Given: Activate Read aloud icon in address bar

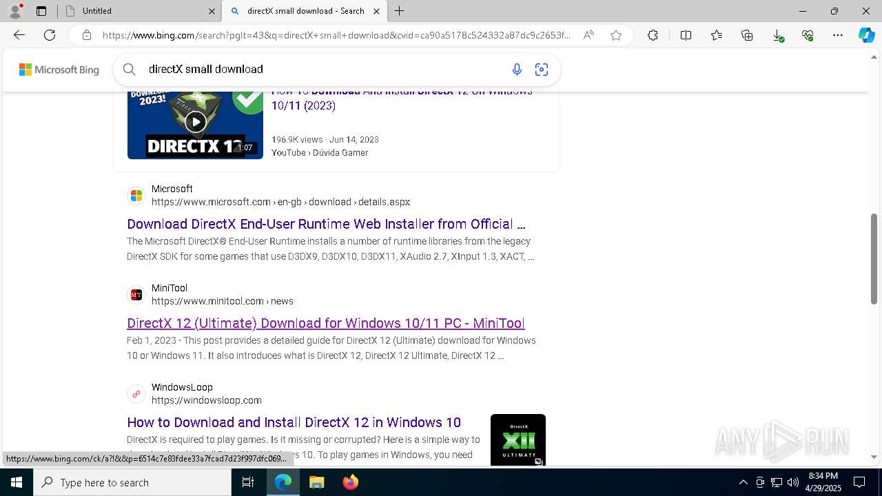Looking at the screenshot, I should [x=588, y=35].
